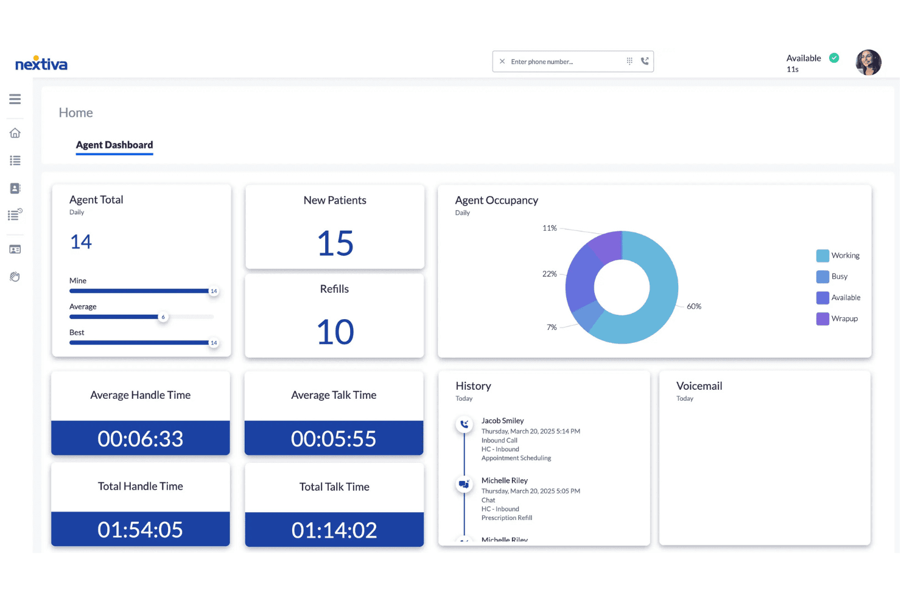Click Total Handle Time 01:54:05
The height and width of the screenshot is (601, 901).
(141, 530)
